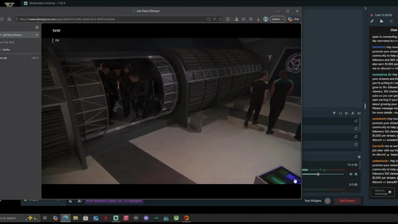This screenshot has width=398, height=224.
Task: Edit stream info pencil icon
Action: click(372, 21)
